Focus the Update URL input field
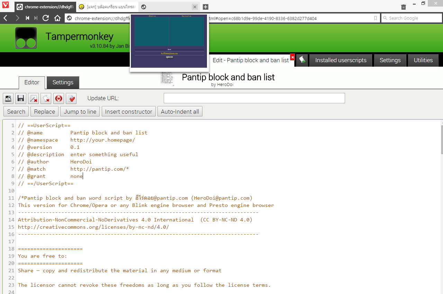The width and height of the screenshot is (443, 294). [x=254, y=98]
